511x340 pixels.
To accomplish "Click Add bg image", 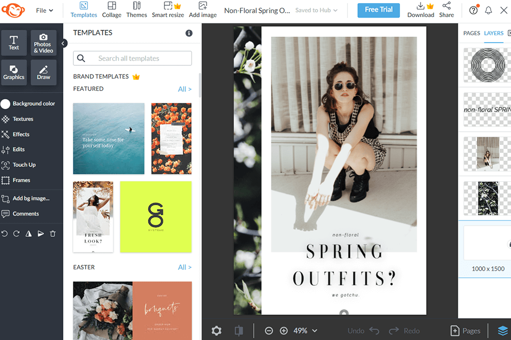I will (x=26, y=199).
